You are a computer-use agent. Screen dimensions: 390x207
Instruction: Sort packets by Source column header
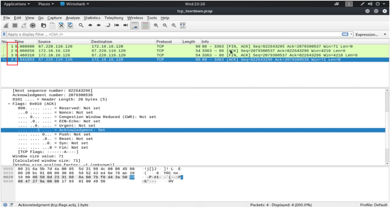pyautogui.click(x=64, y=42)
